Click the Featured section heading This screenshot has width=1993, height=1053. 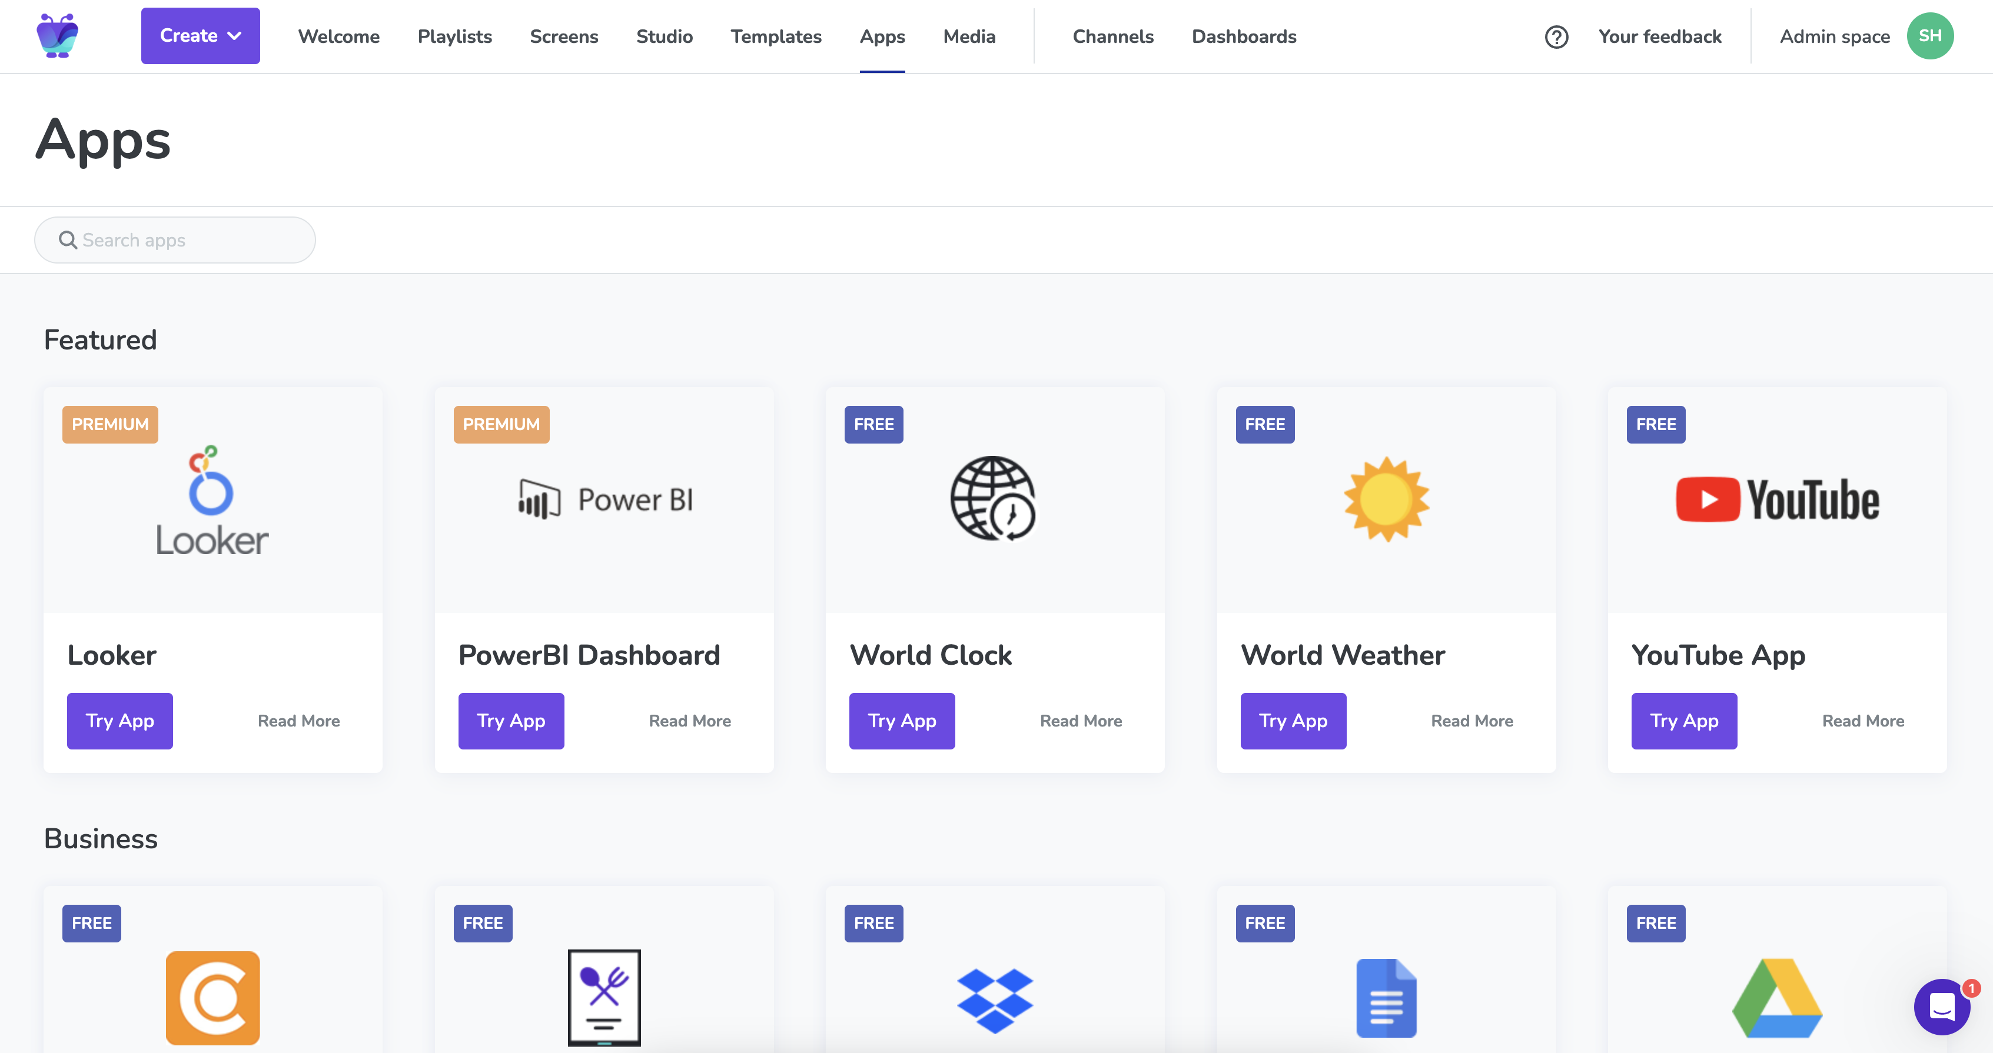(101, 339)
